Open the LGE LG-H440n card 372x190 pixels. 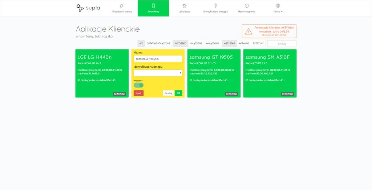tap(102, 73)
